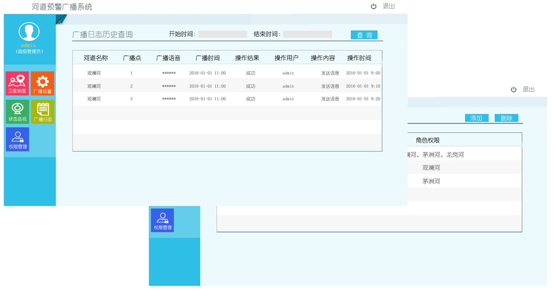This screenshot has width=554, height=291.
Task: Click the 操作时间 column header
Action: [359, 58]
